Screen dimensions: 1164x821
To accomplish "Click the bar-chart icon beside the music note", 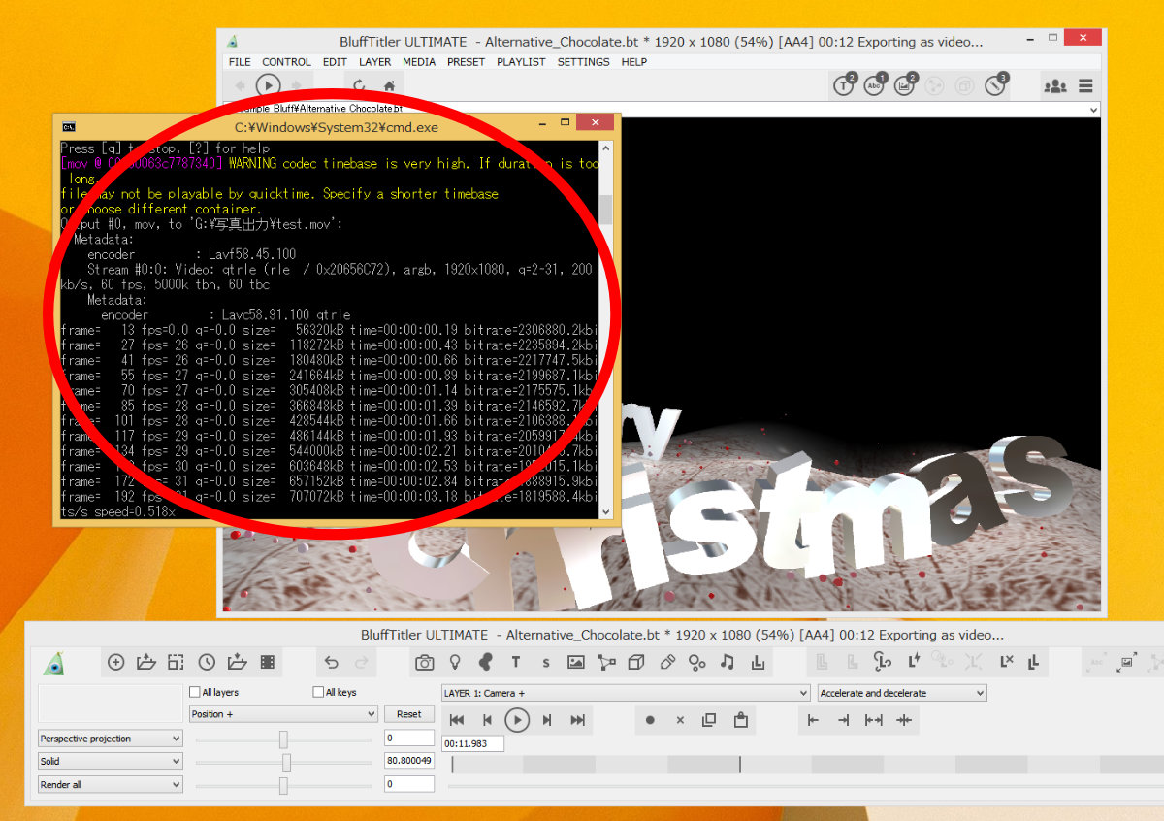I will [x=758, y=663].
